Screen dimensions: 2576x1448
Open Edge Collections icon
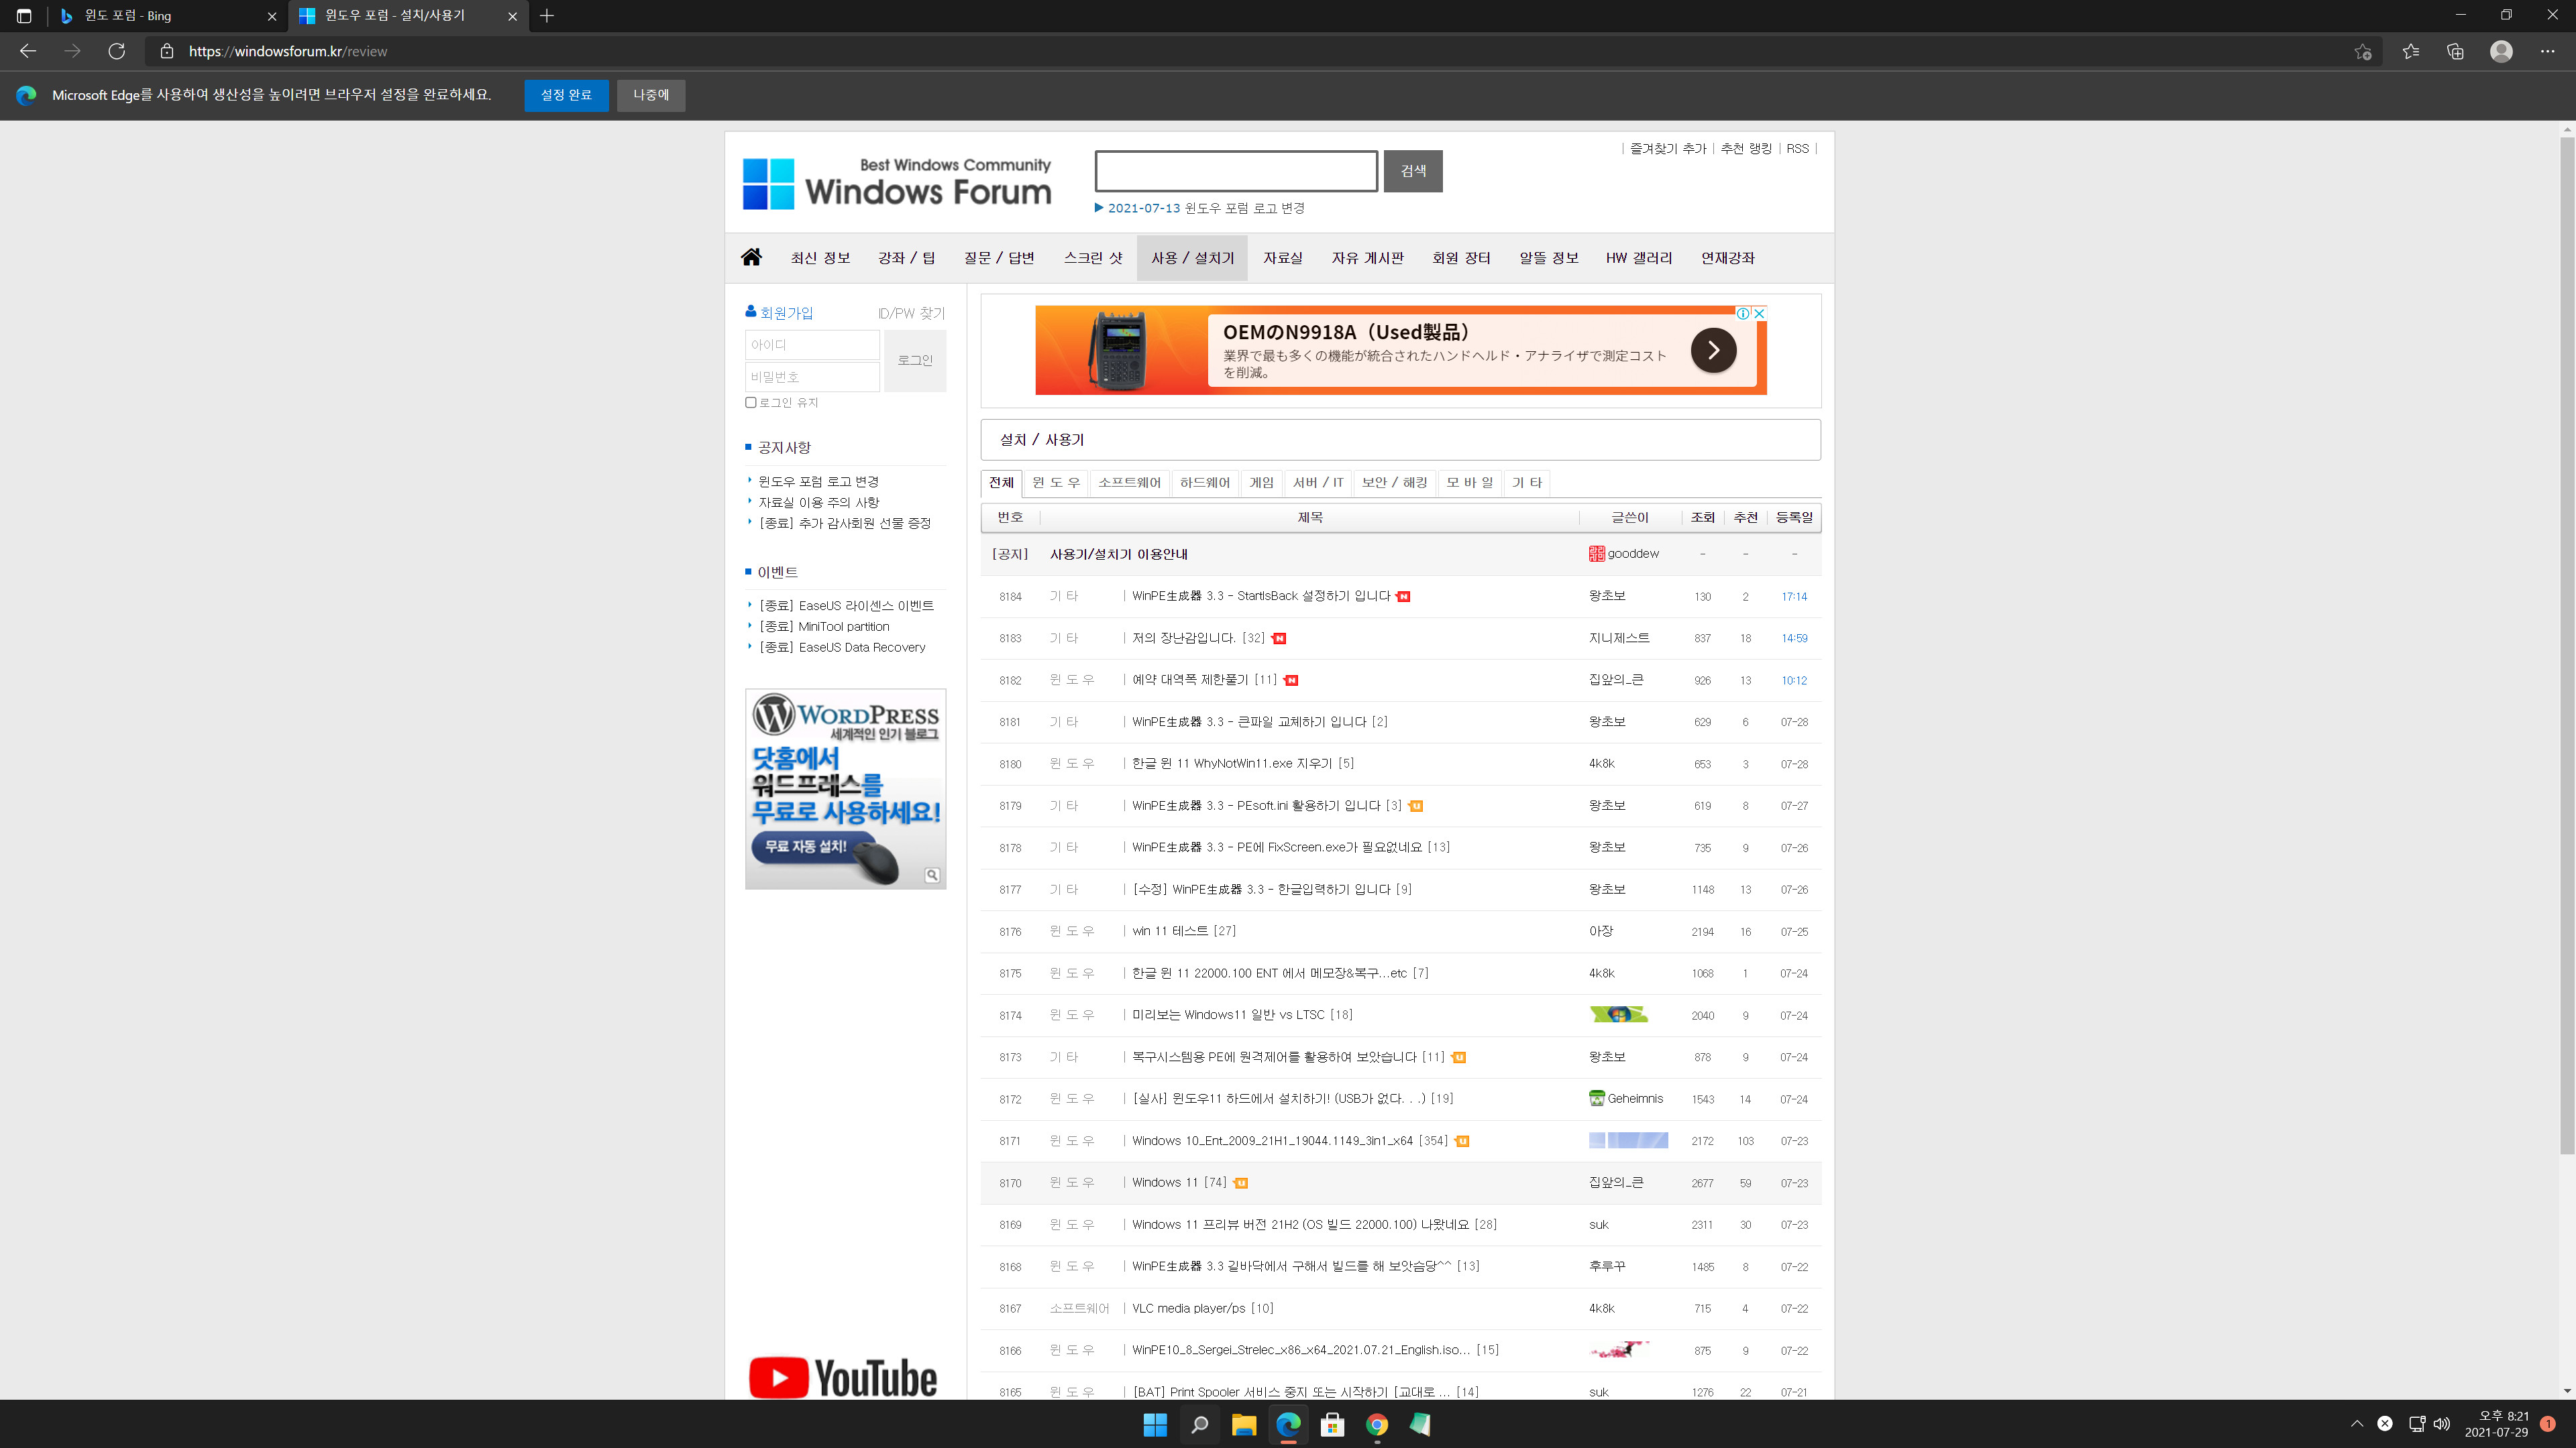click(x=2455, y=51)
